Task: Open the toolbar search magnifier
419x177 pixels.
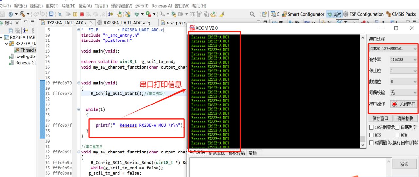Action: [252, 14]
